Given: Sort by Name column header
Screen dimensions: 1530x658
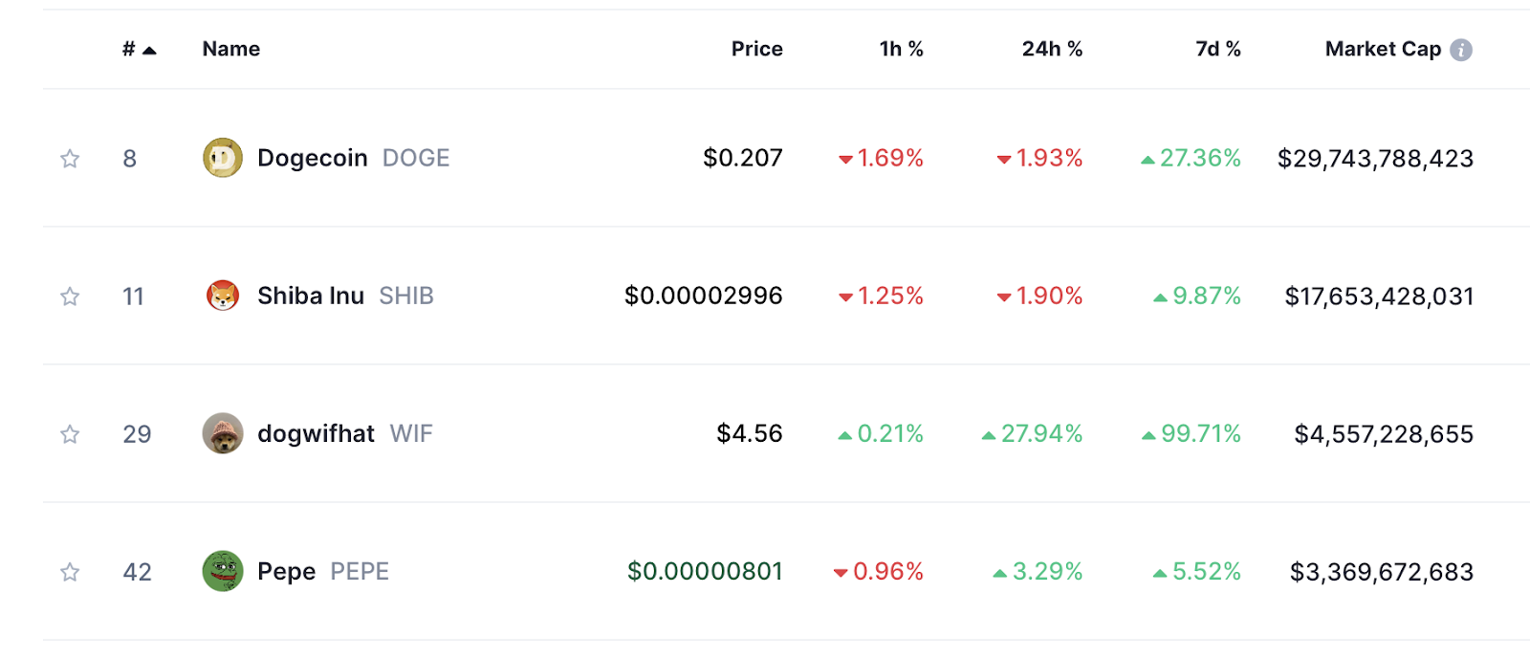Looking at the screenshot, I should (x=231, y=49).
